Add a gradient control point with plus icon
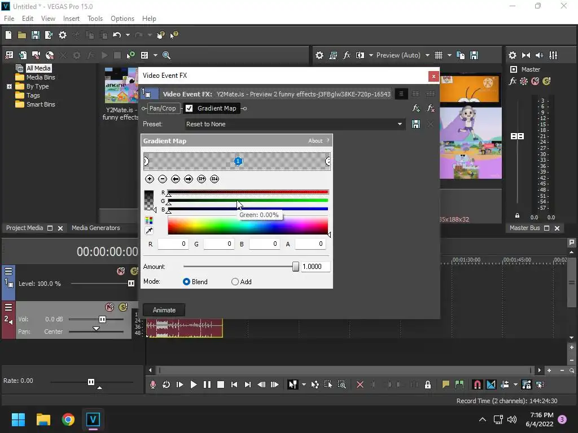The height and width of the screenshot is (433, 578). pyautogui.click(x=149, y=179)
